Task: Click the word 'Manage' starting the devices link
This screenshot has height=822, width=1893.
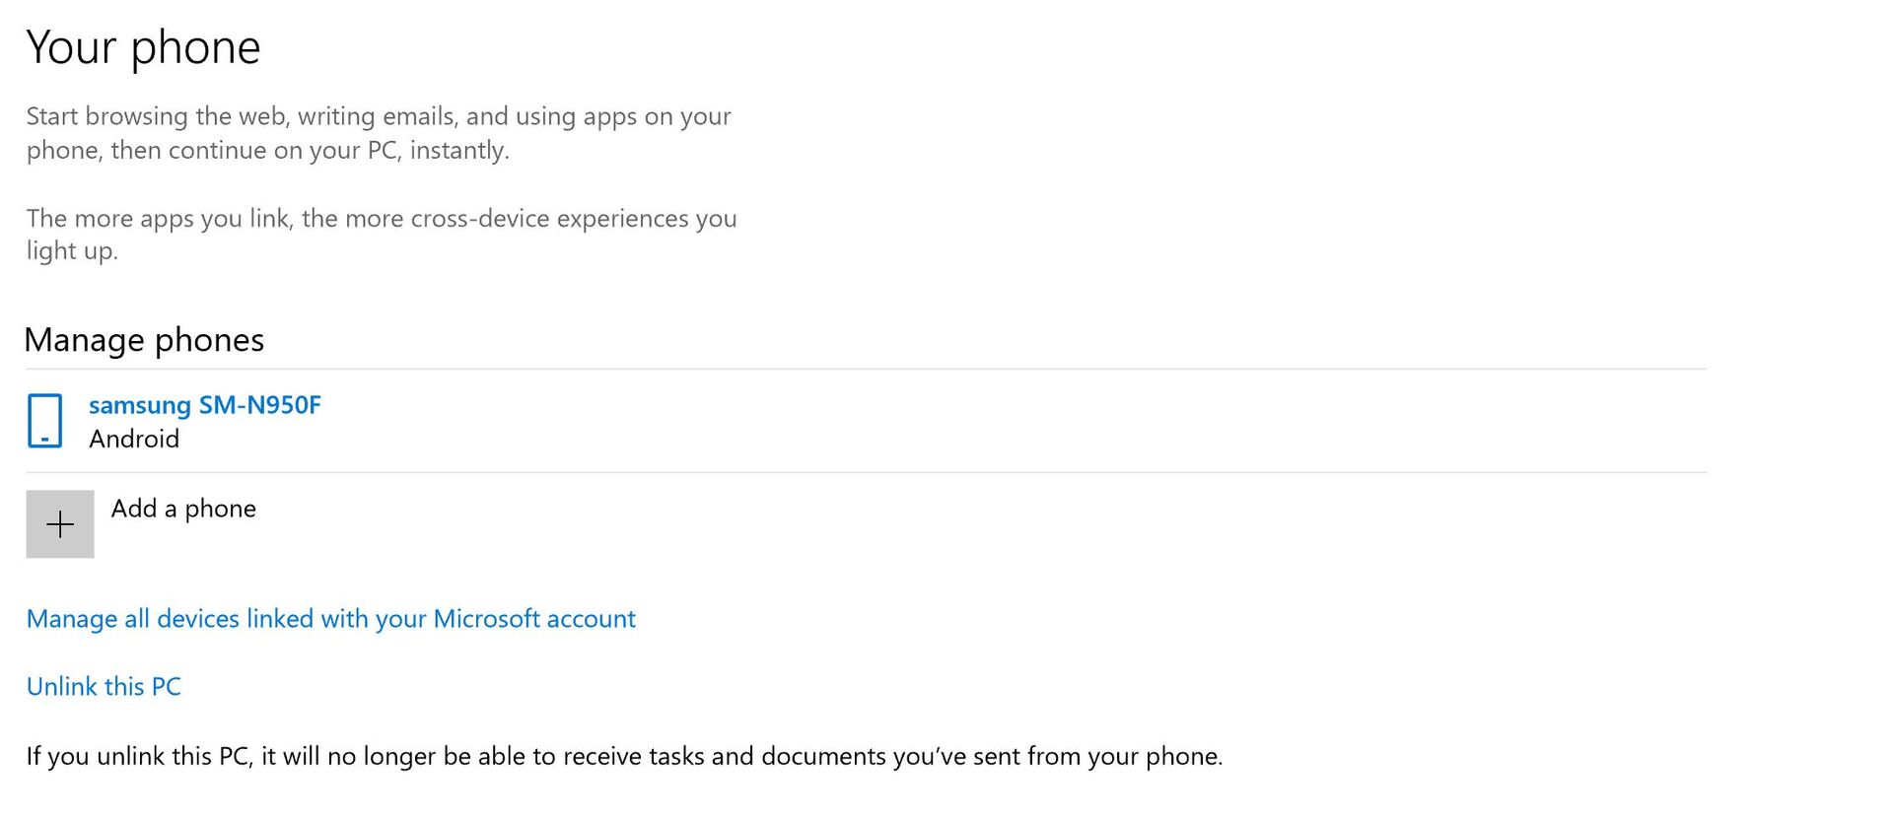Action: click(72, 619)
